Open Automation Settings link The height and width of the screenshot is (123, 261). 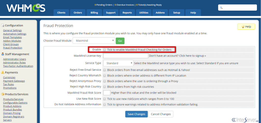[x=15, y=34]
